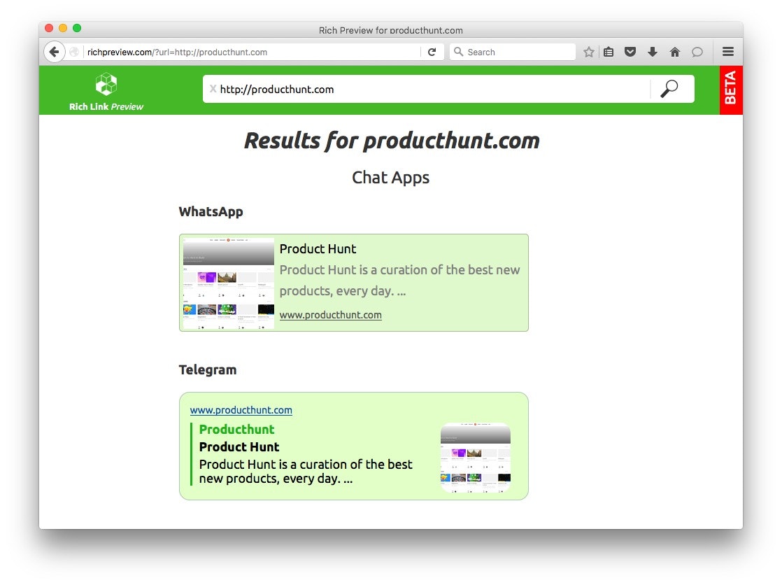Image resolution: width=782 pixels, height=585 pixels.
Task: Click the green Producthunt title in Telegram card
Action: 236,430
